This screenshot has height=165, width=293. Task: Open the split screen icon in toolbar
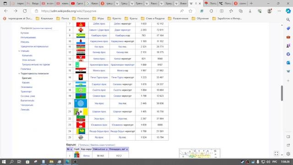(222, 11)
